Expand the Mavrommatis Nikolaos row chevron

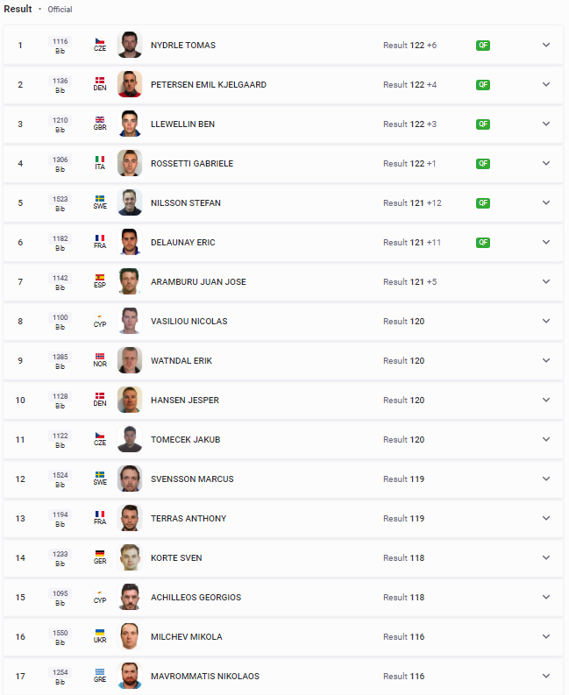click(x=546, y=676)
